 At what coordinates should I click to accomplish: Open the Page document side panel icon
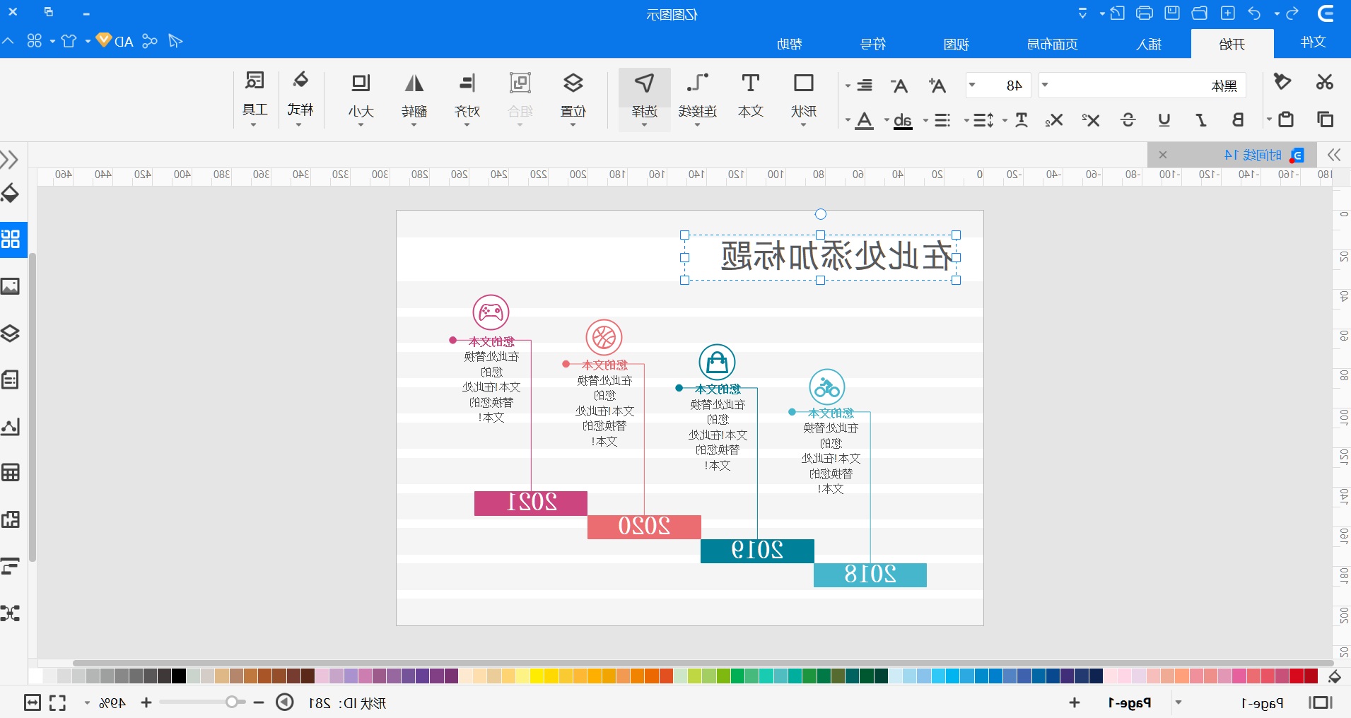[11, 379]
